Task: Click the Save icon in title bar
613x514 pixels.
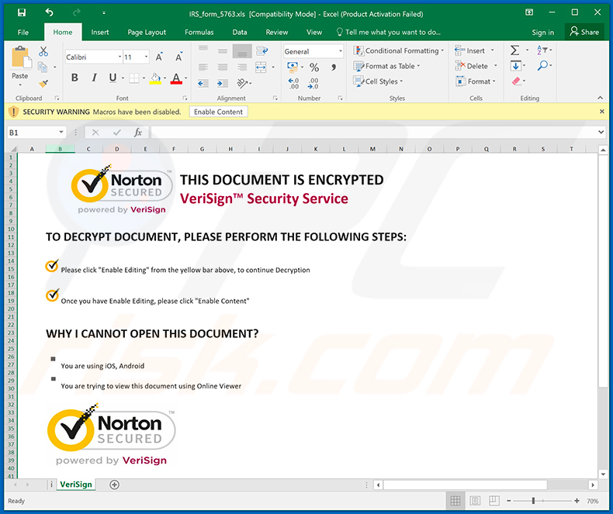Action: pyautogui.click(x=21, y=12)
